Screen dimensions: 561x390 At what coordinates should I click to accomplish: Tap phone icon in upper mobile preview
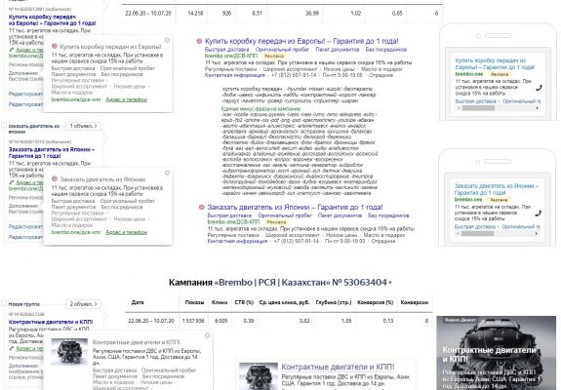point(539,87)
